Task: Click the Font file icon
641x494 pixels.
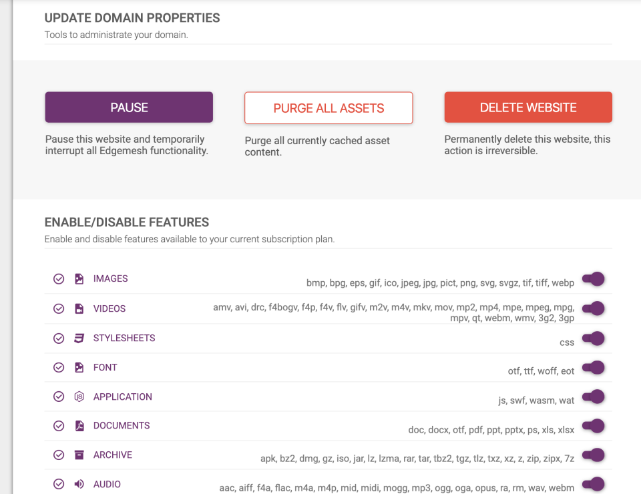Action: [x=79, y=367]
